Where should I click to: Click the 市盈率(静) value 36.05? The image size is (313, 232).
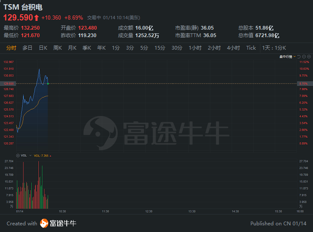click(207, 28)
